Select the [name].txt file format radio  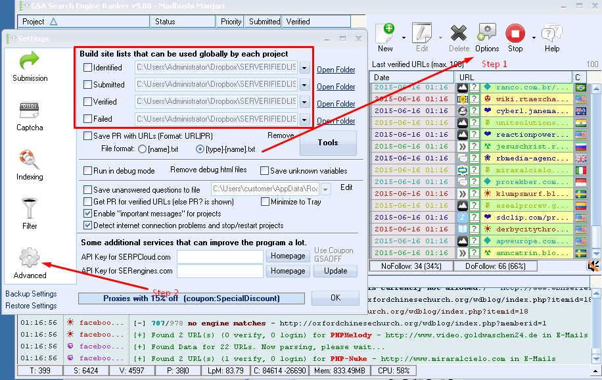(141, 149)
